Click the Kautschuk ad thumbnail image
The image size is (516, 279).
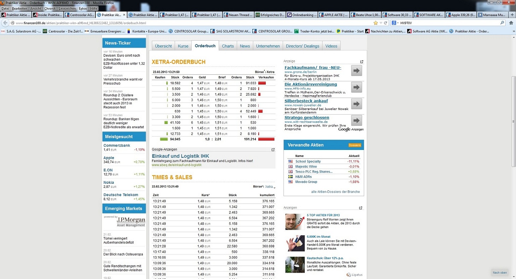(x=295, y=265)
